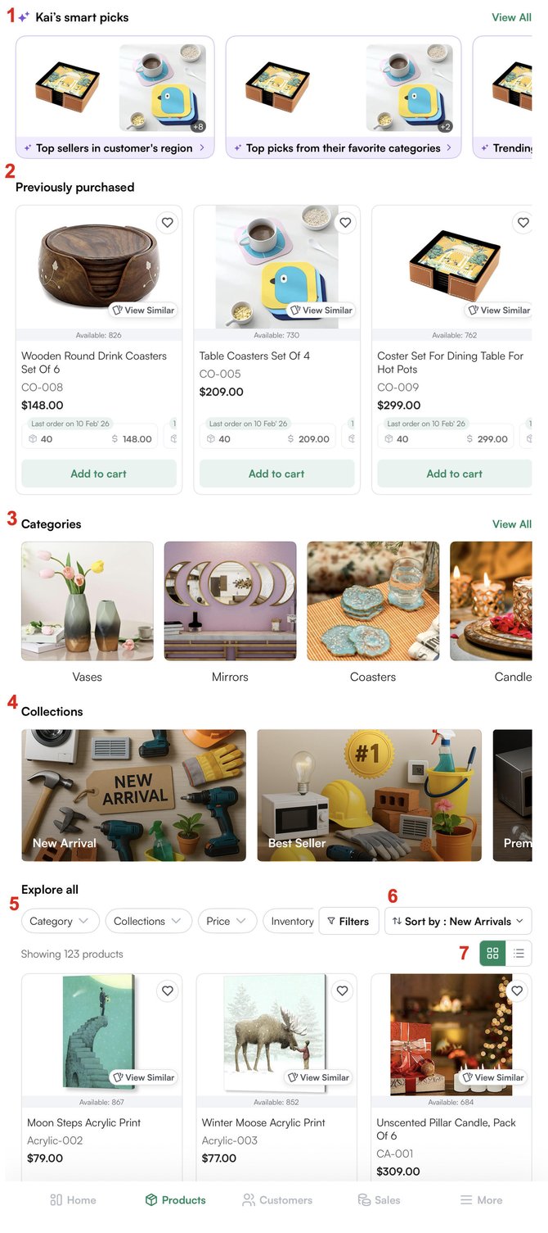Screen dimensions: 548x1233
Task: Open the Filters button
Action: 348,921
